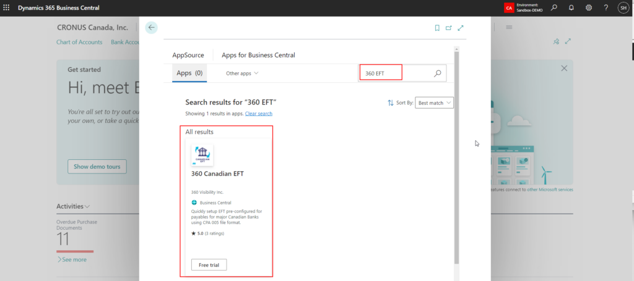The width and height of the screenshot is (634, 281).
Task: Open the other Microsoft services link
Action: [x=550, y=190]
